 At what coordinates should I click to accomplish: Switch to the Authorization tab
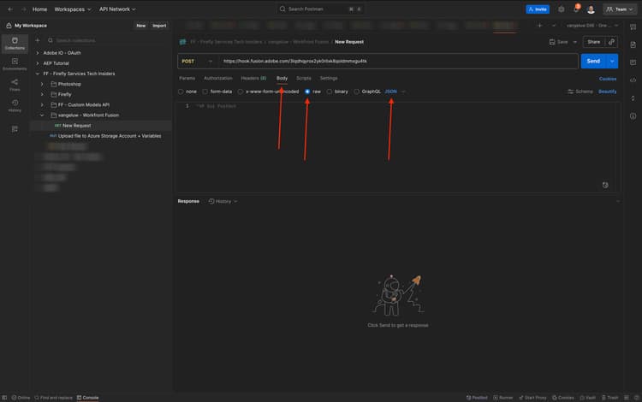coord(217,78)
